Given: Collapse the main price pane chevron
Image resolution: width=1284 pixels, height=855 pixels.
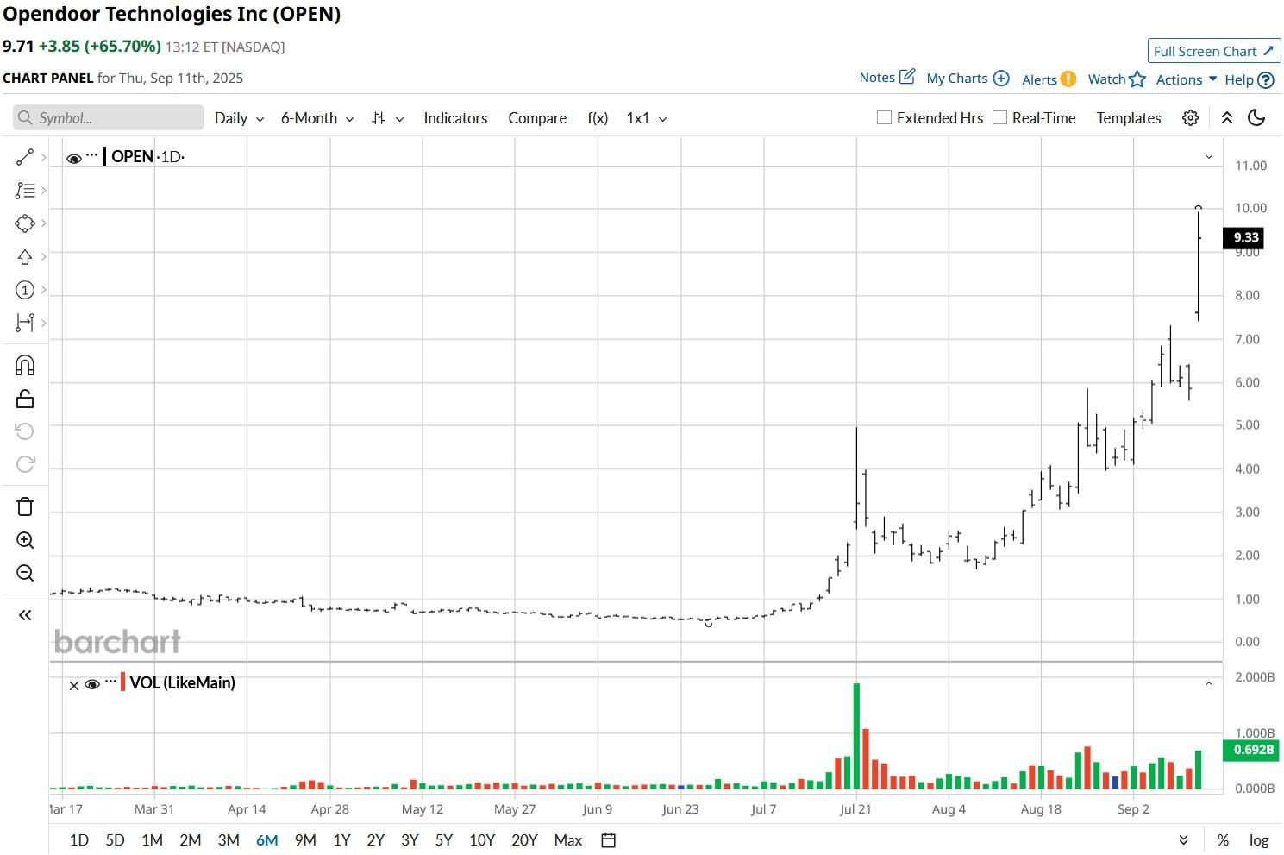Looking at the screenshot, I should pyautogui.click(x=1209, y=157).
